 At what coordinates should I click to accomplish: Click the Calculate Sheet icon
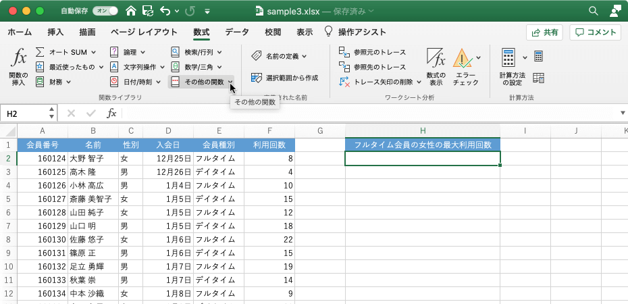(x=538, y=78)
